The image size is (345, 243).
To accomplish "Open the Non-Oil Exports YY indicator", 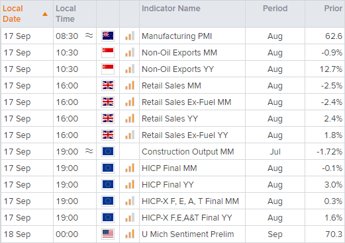I will pyautogui.click(x=177, y=69).
